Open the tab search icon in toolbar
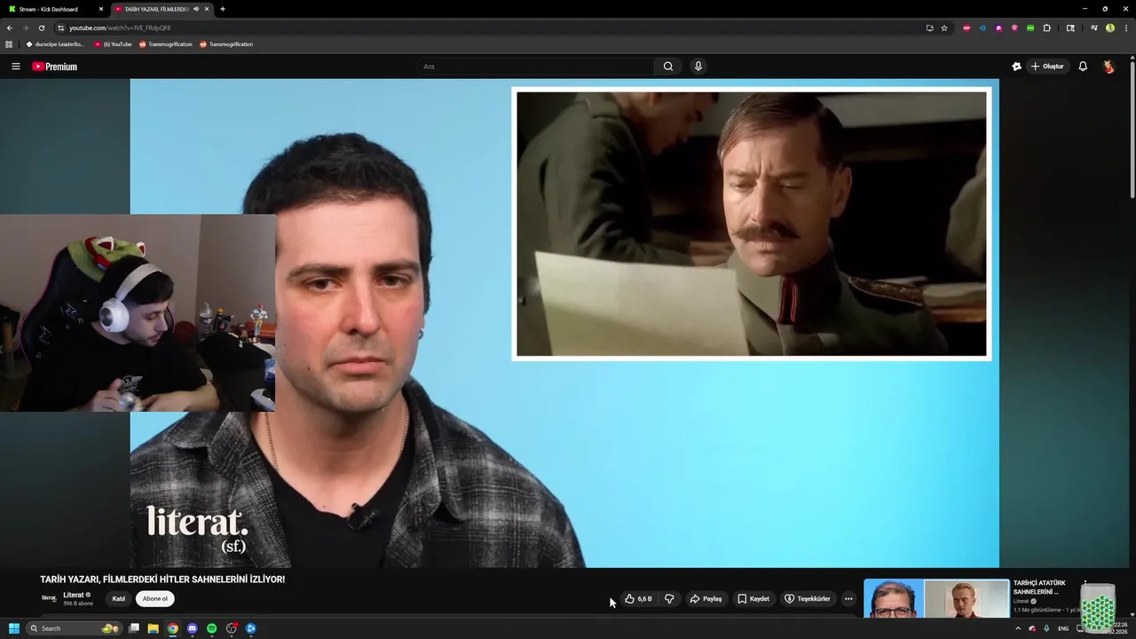1136x639 pixels. [x=1070, y=28]
